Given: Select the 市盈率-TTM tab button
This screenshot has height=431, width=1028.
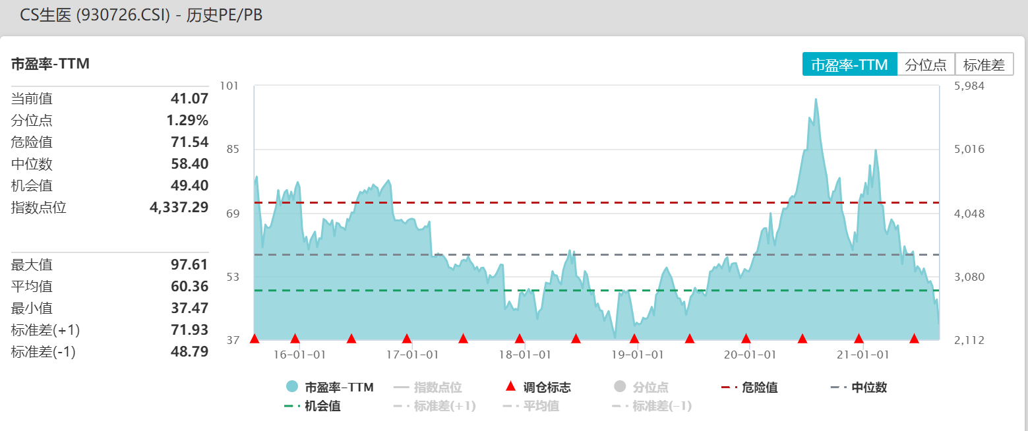Looking at the screenshot, I should (x=849, y=65).
